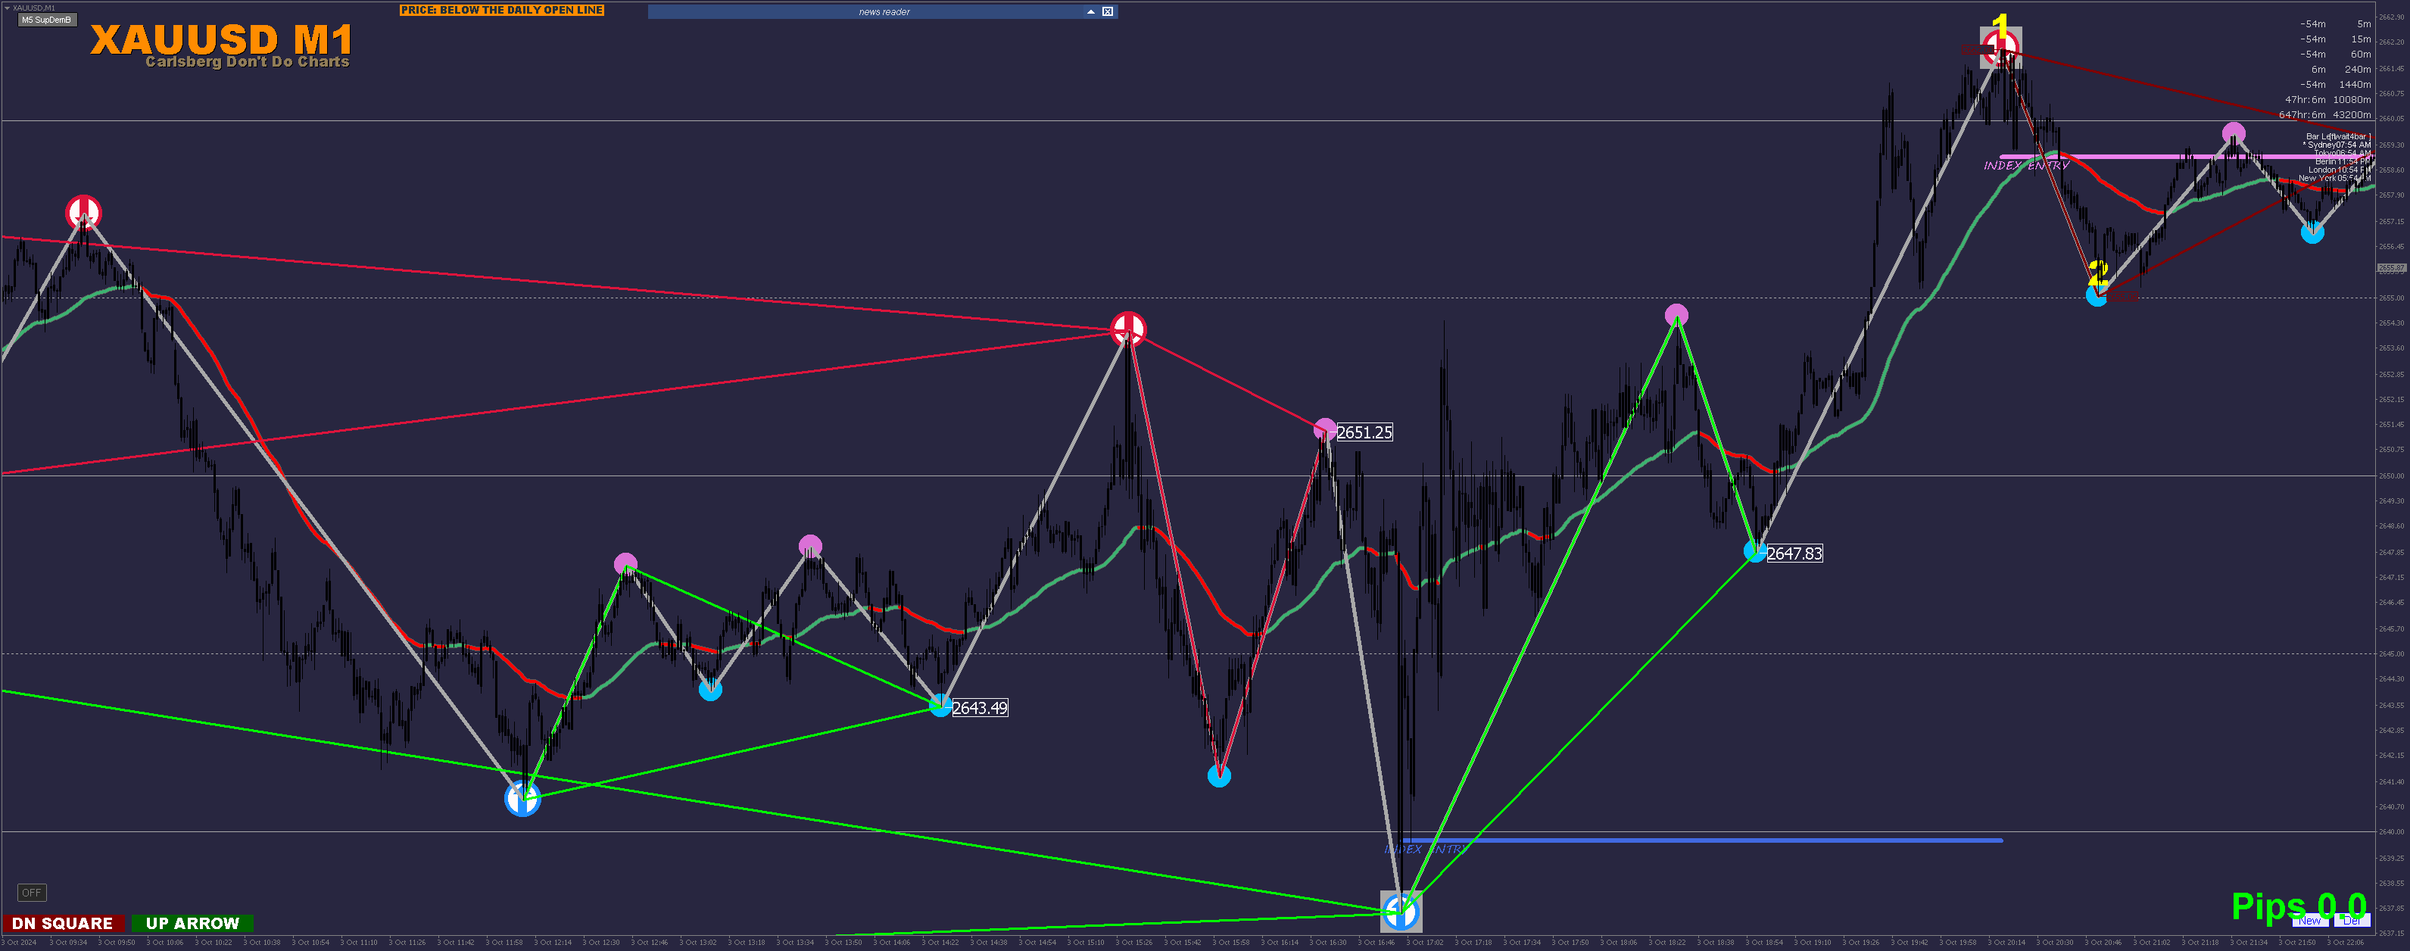The width and height of the screenshot is (2410, 951).
Task: Close the news reader panel
Action: pos(1108,11)
